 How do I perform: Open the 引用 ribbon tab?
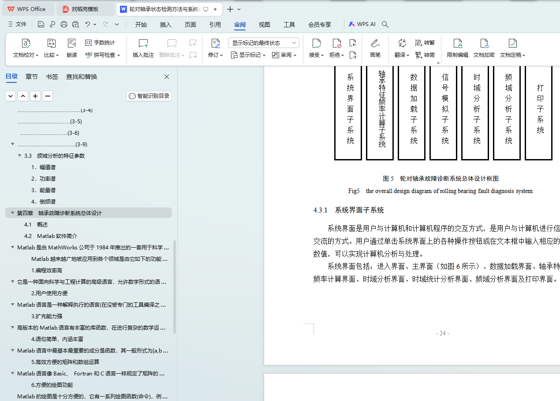point(215,25)
